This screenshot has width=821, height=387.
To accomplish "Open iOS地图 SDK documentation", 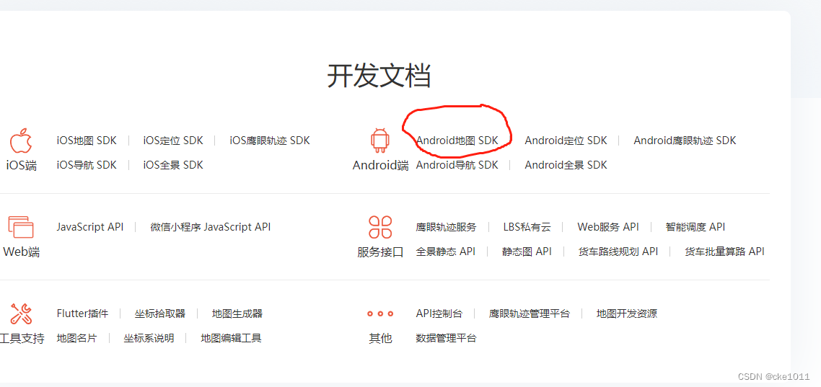I will pos(87,140).
